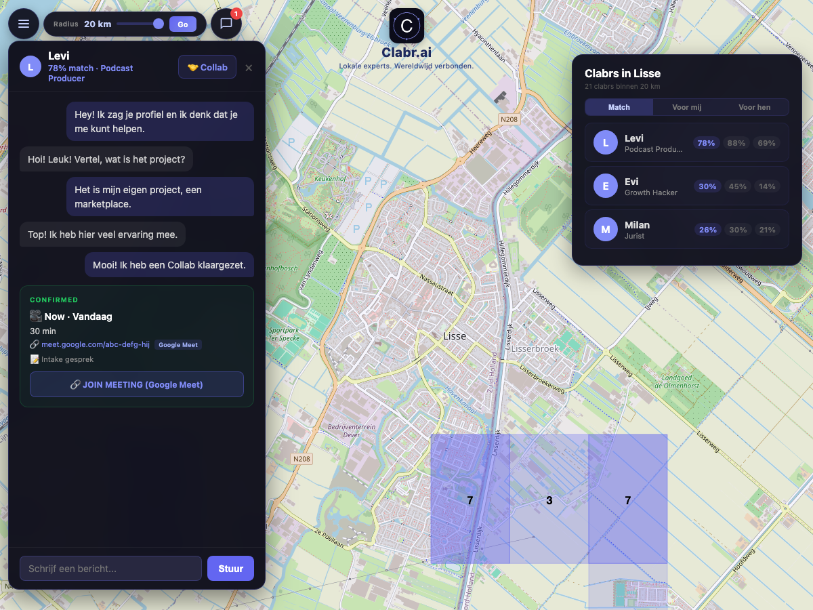Expand the rightmost map cluster showing 7
The image size is (813, 610).
pyautogui.click(x=628, y=500)
